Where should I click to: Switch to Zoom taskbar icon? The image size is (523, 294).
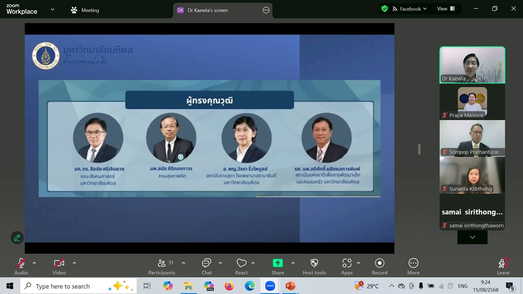pos(270,286)
